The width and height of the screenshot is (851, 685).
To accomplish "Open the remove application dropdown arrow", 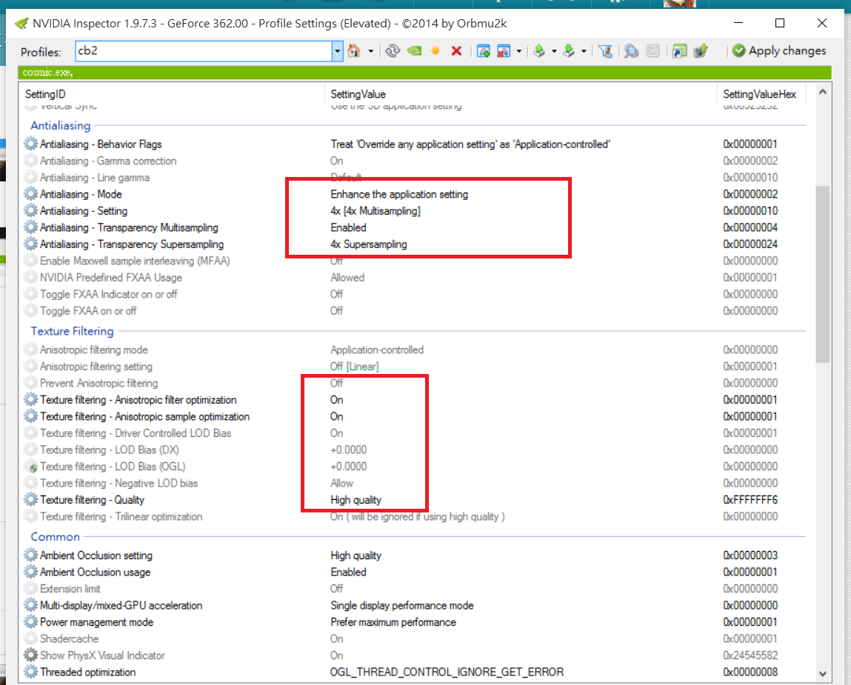I will tap(519, 52).
